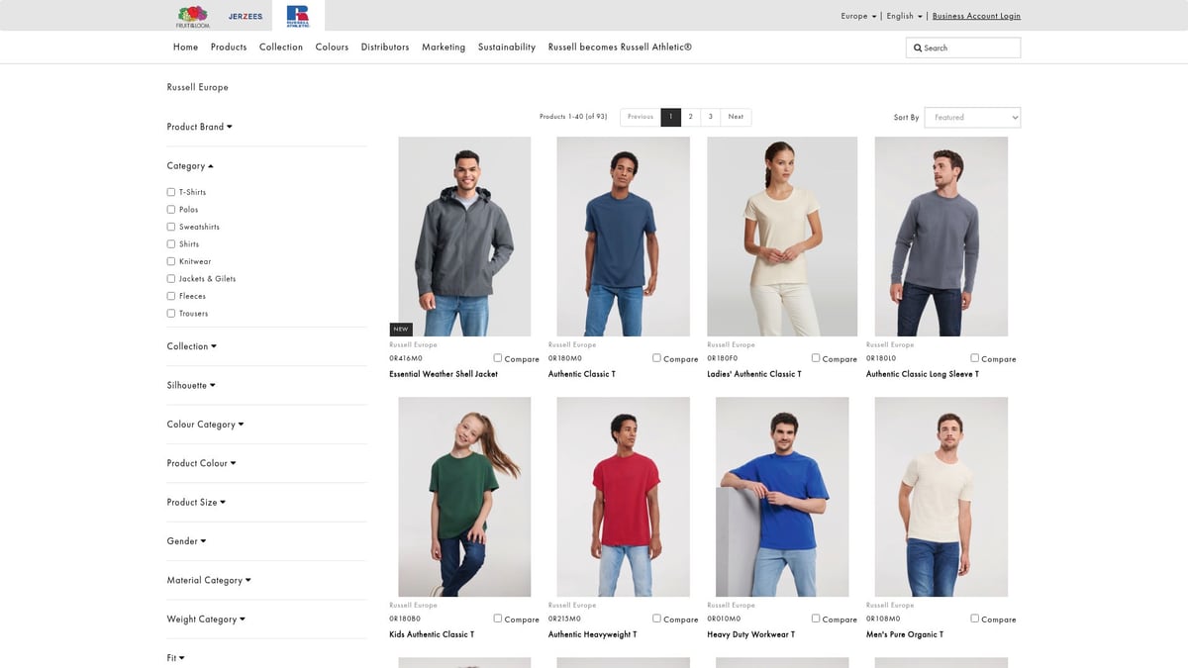Expand the Colour Category filter
This screenshot has width=1188, height=668.
[x=205, y=425]
